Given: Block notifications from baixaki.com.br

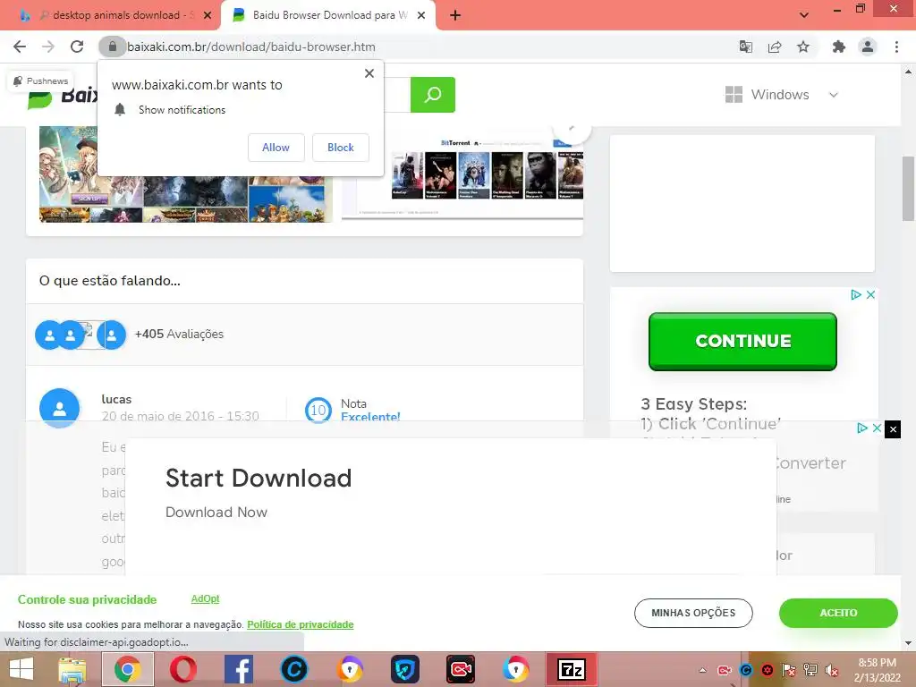Looking at the screenshot, I should pyautogui.click(x=341, y=148).
